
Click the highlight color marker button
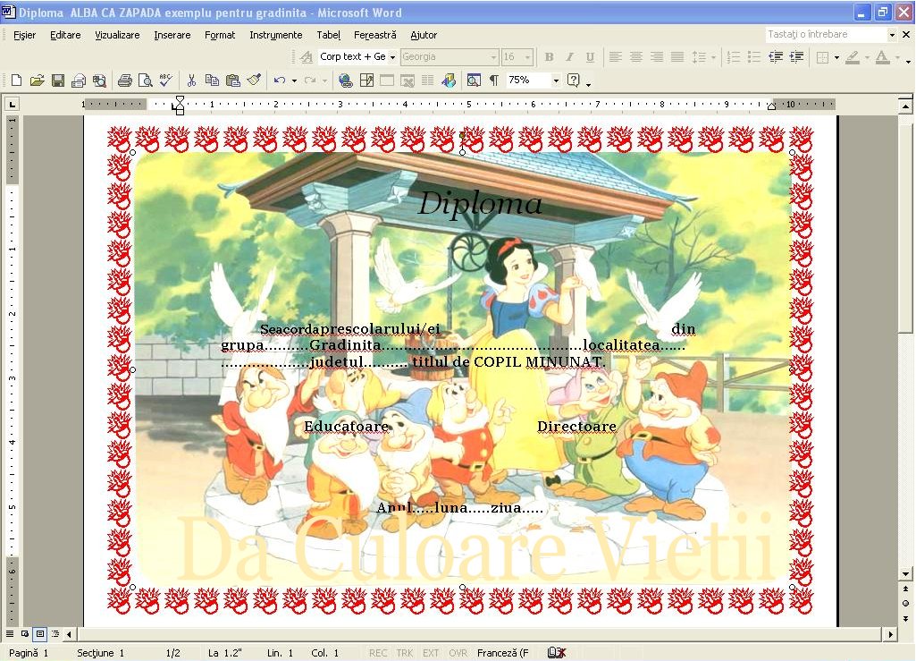coord(853,56)
